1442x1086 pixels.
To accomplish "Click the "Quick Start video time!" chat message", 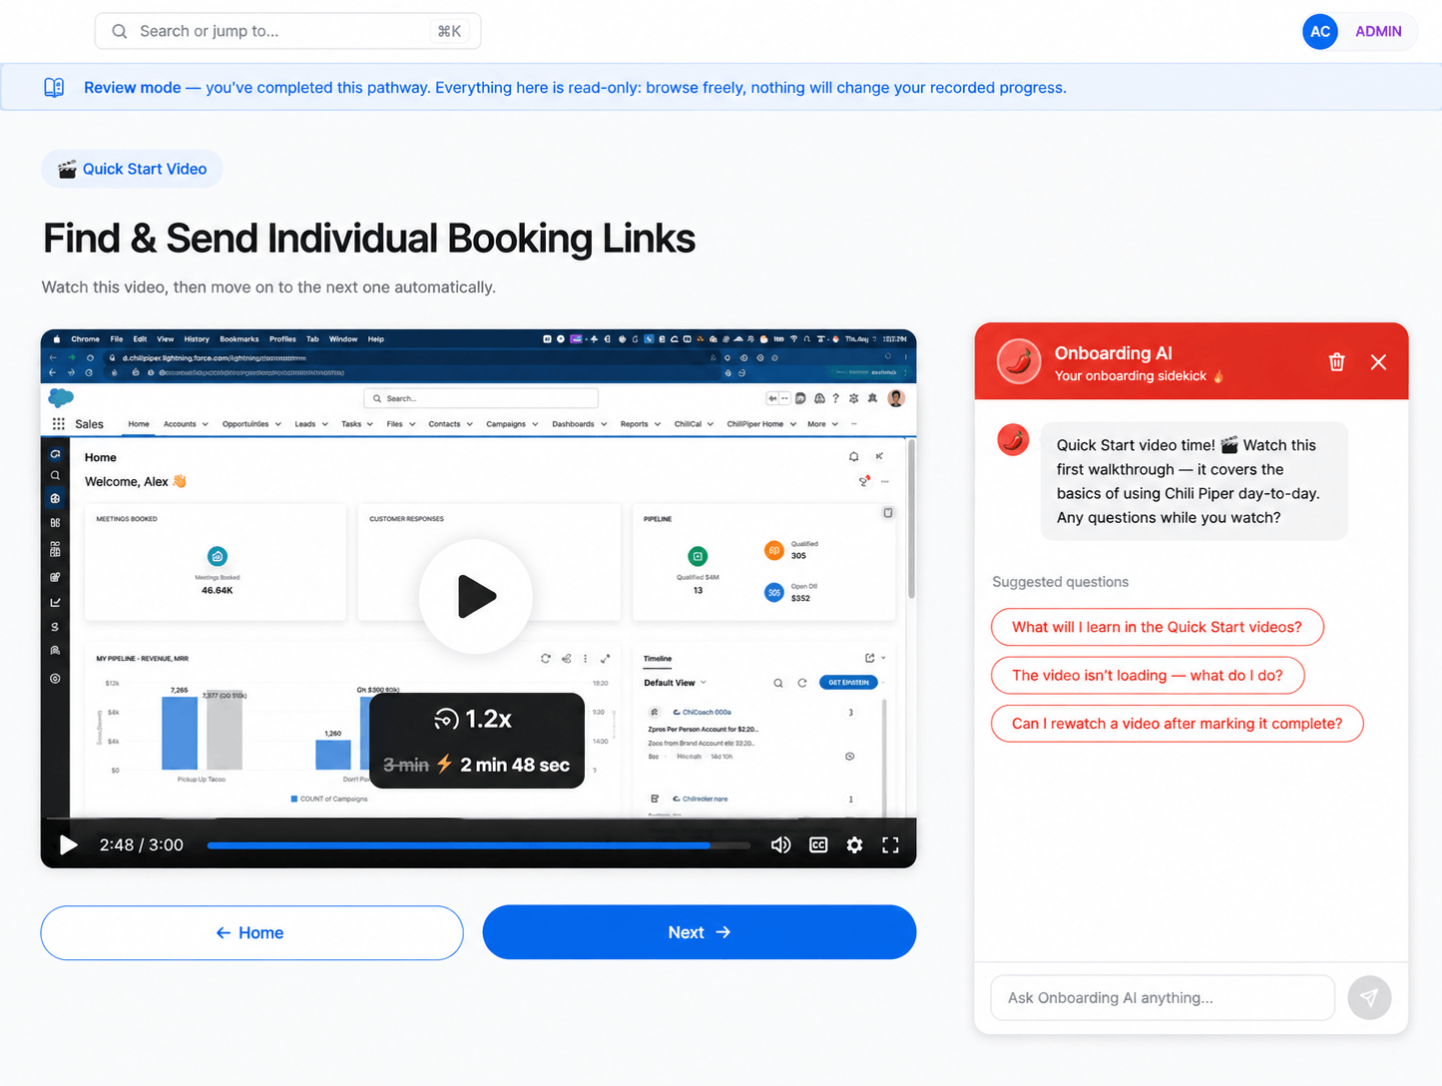I will click(1195, 481).
